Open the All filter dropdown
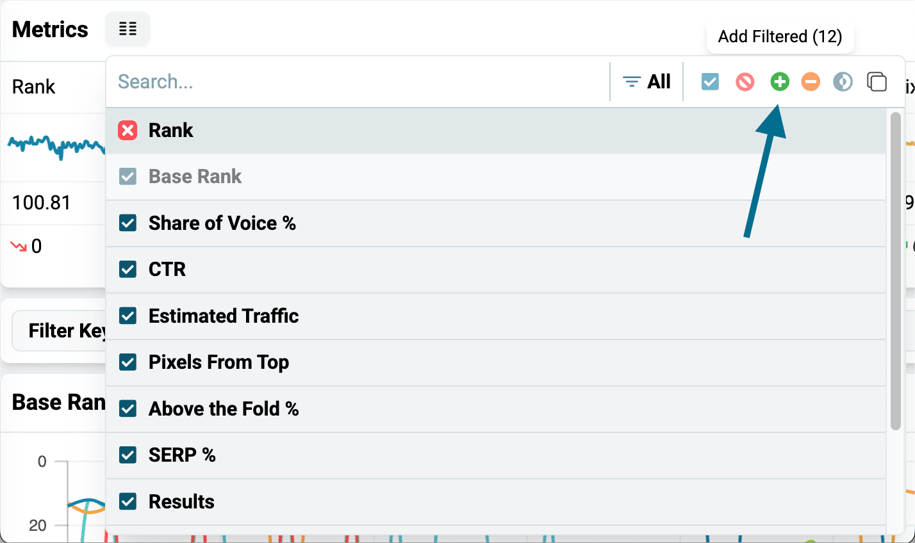 [647, 82]
